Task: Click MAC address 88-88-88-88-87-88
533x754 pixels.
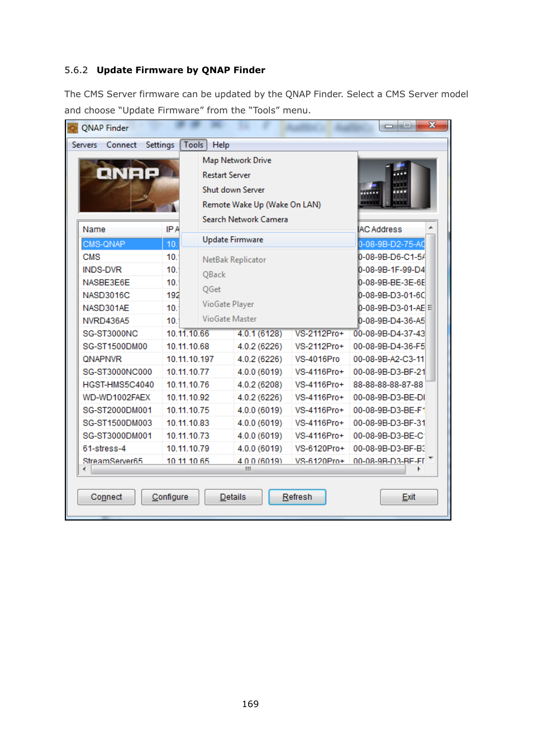Action: coord(388,385)
